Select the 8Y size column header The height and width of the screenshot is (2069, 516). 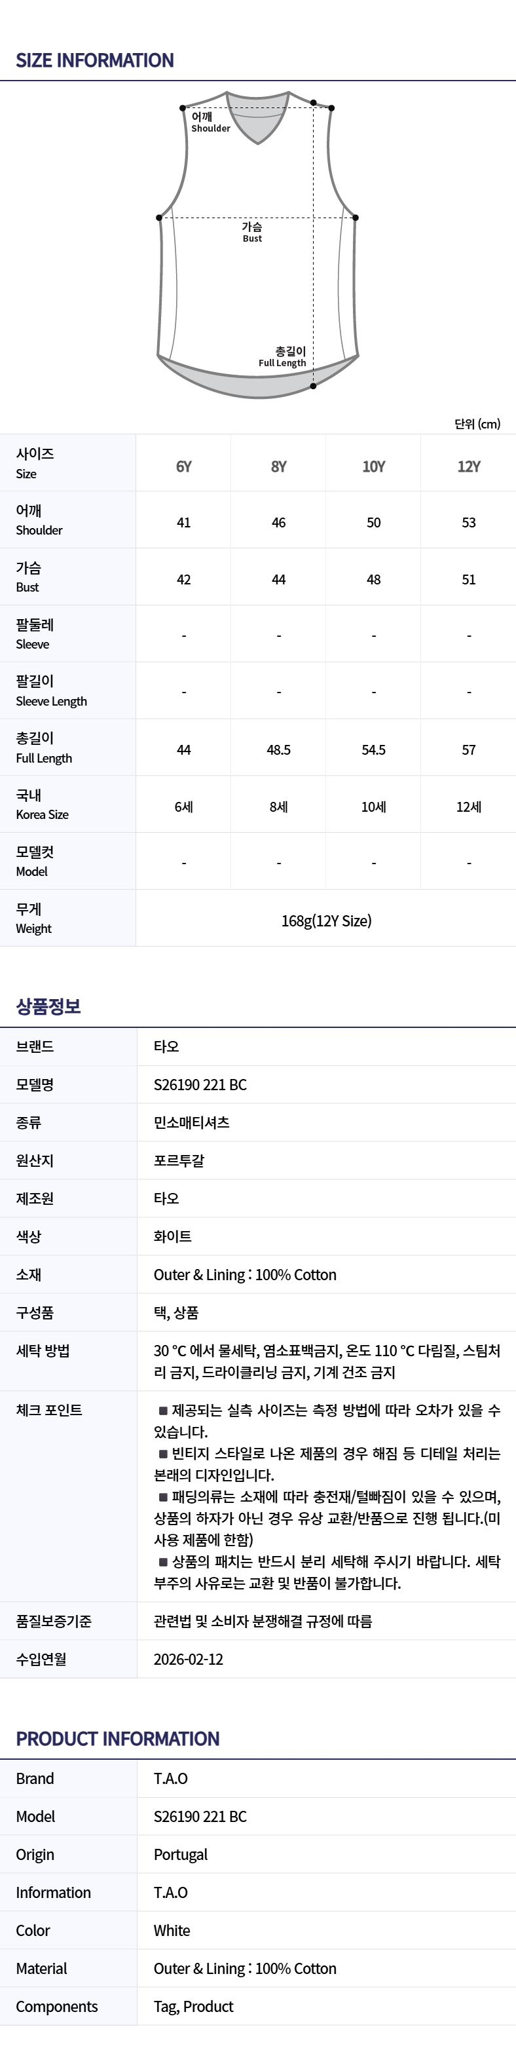(x=278, y=466)
